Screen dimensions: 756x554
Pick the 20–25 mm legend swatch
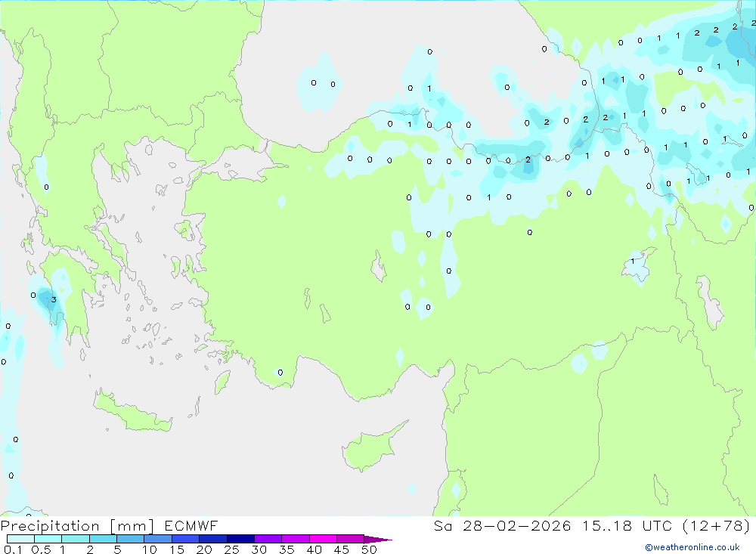(213, 539)
